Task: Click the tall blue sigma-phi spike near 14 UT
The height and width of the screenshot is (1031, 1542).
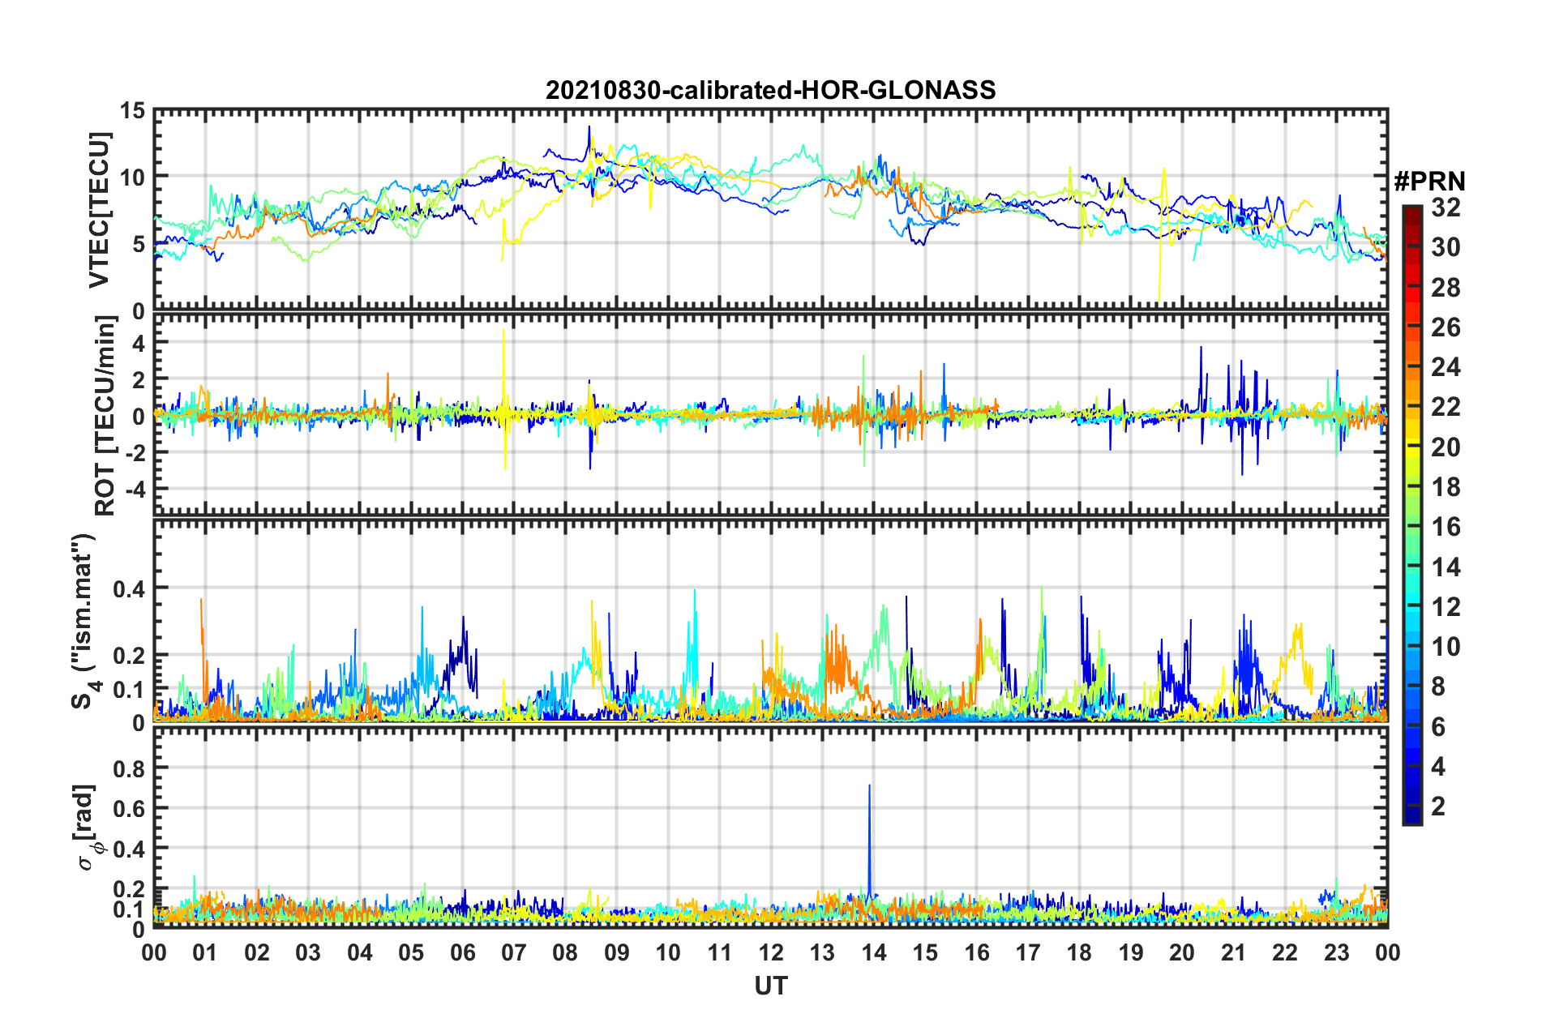Action: tap(869, 786)
